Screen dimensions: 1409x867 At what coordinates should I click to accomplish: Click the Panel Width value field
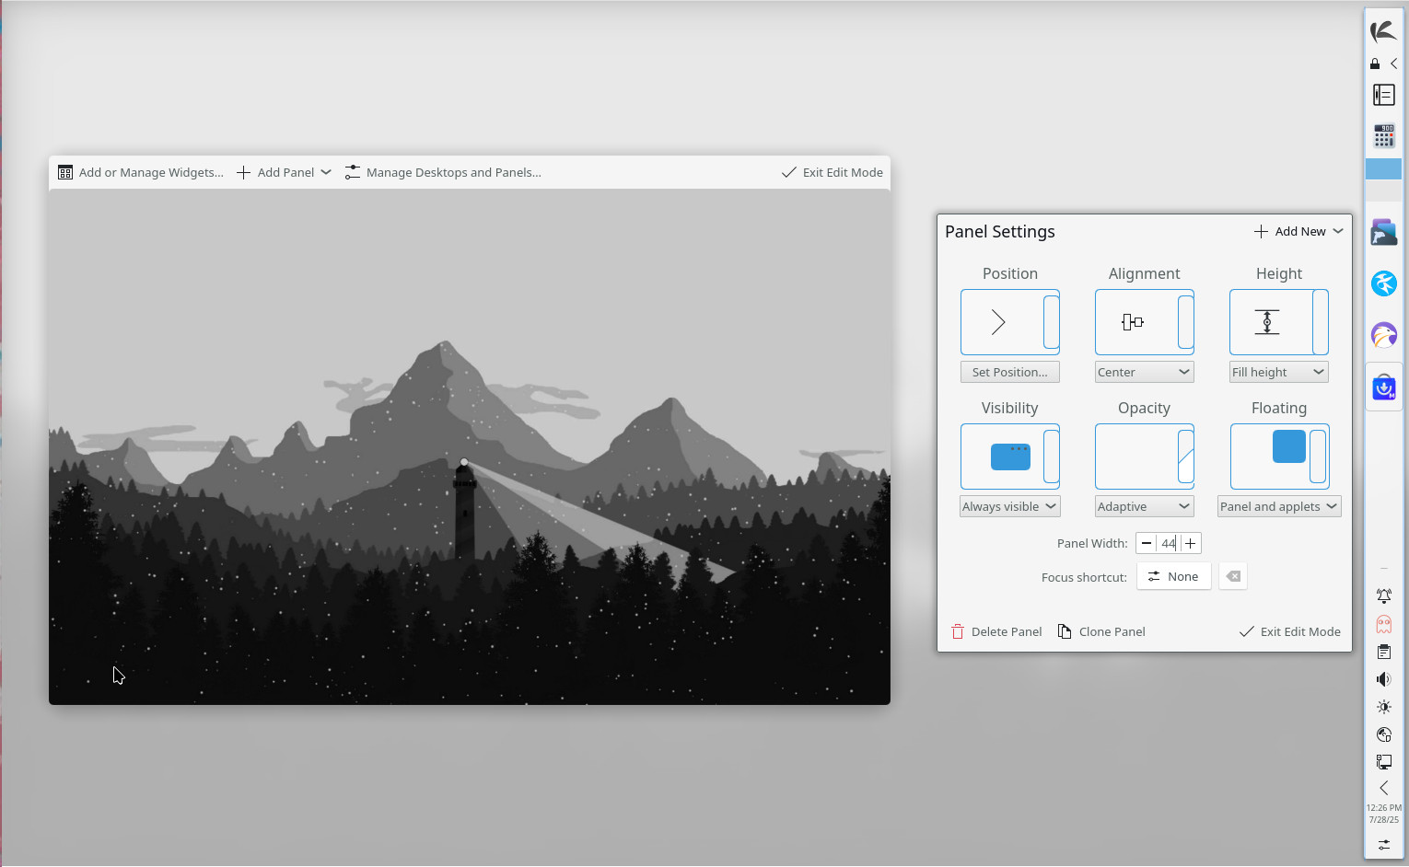[x=1168, y=543]
